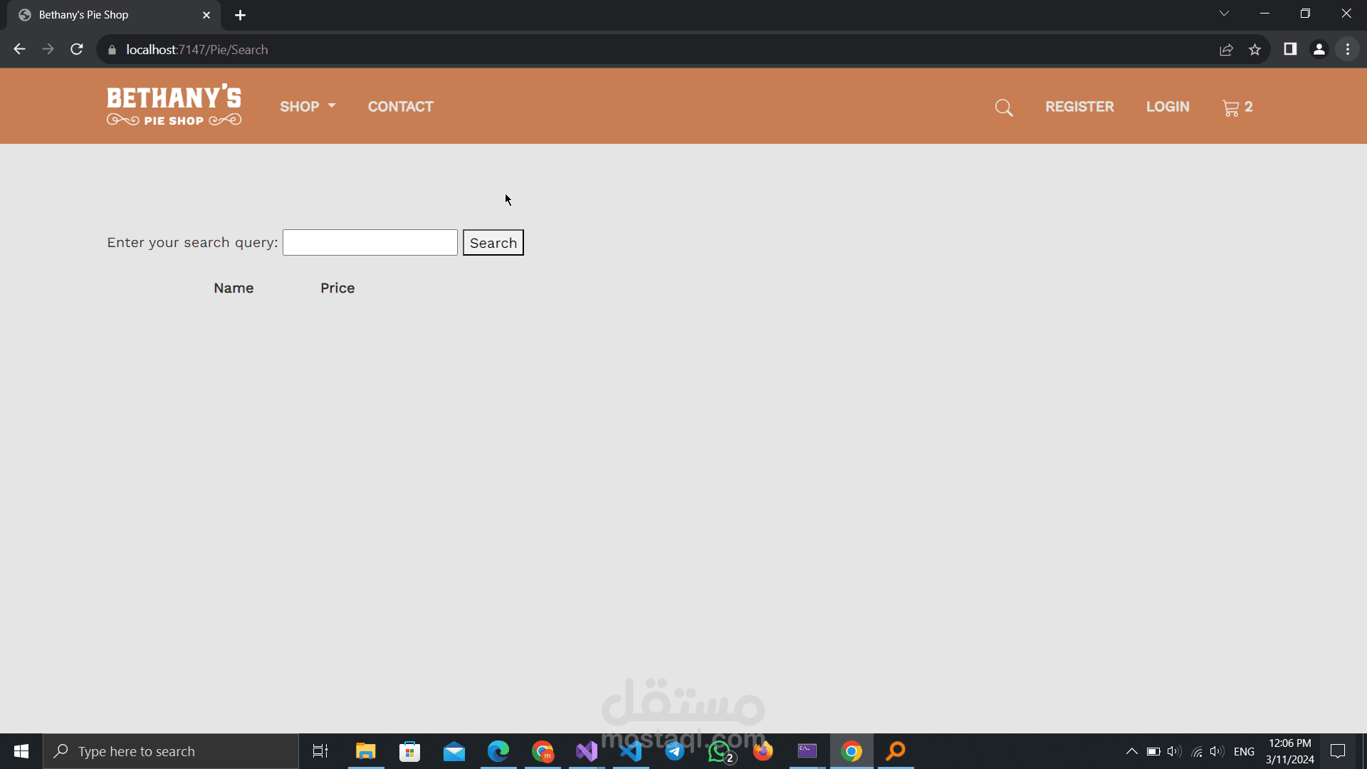This screenshot has height=769, width=1367.
Task: Expand the SHOP dropdown menu
Action: 307,107
